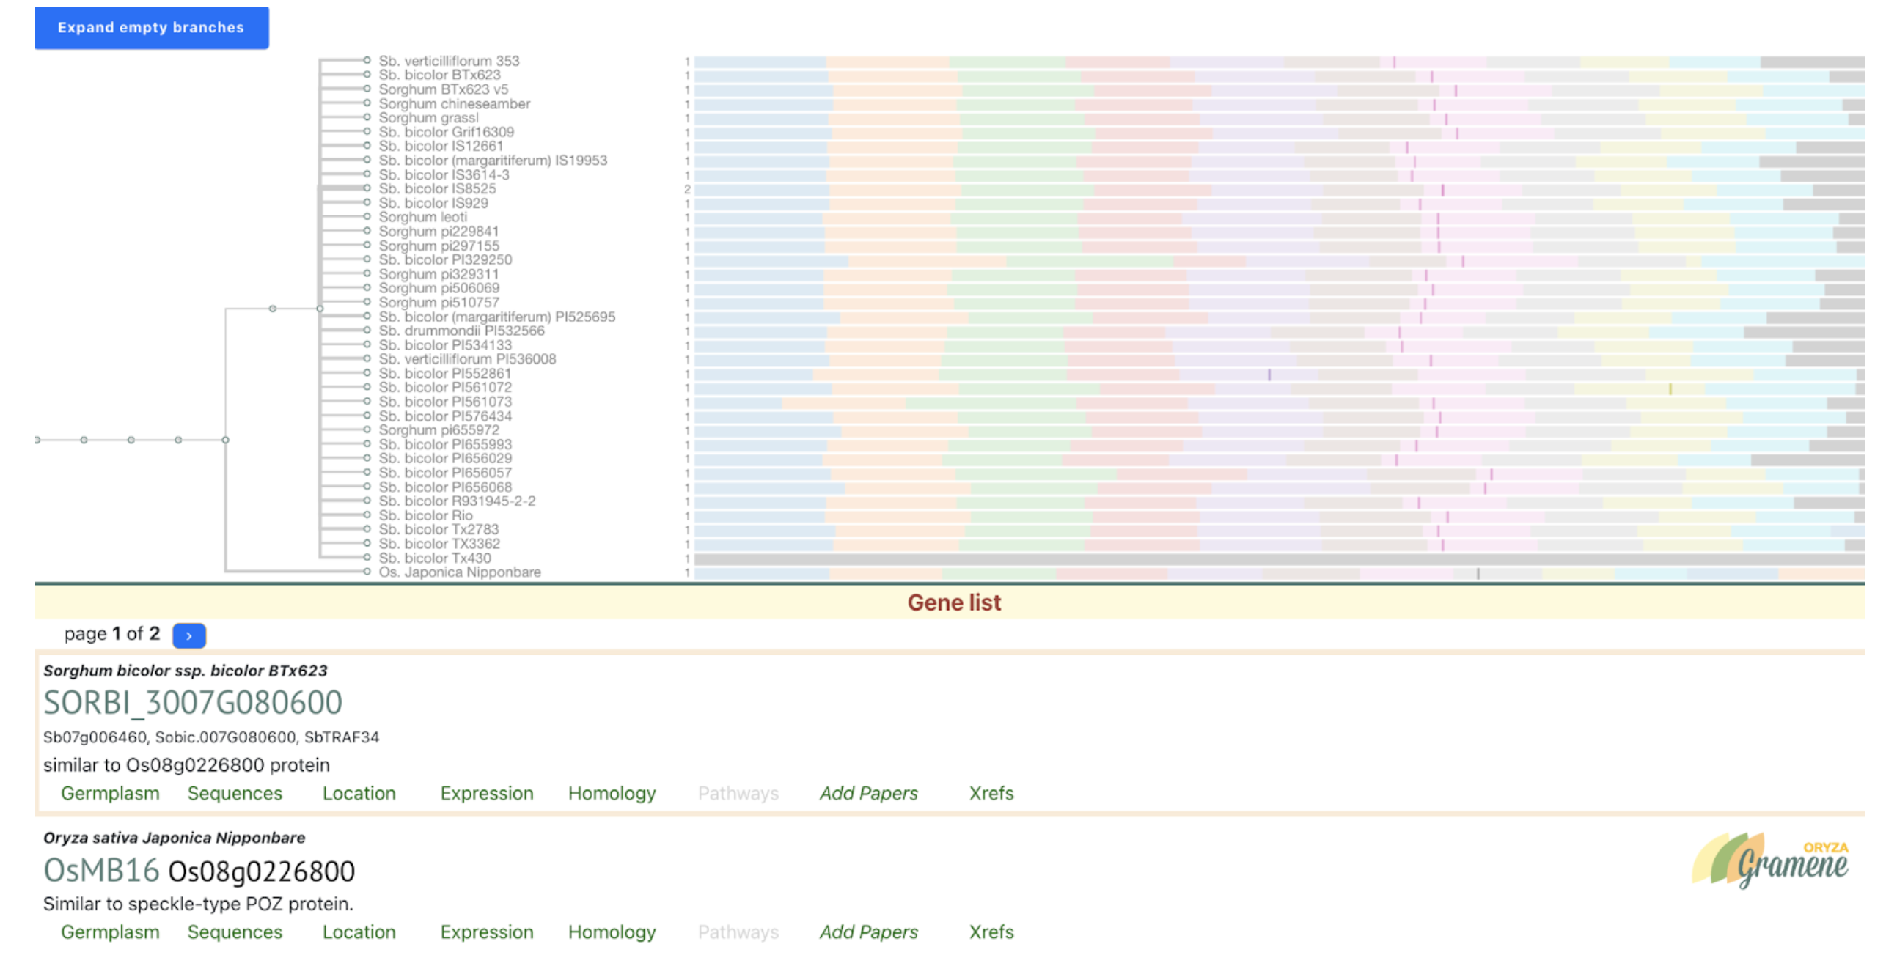
Task: Click the alignment bar for Os. Japonica Nipponbare
Action: [x=1279, y=573]
